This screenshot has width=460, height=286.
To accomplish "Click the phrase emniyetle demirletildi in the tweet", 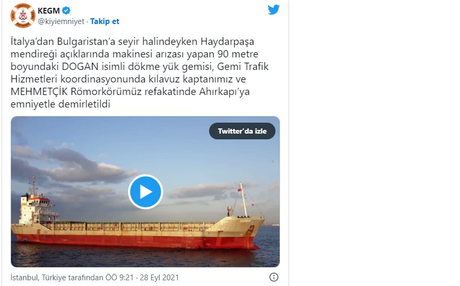I will click(61, 104).
